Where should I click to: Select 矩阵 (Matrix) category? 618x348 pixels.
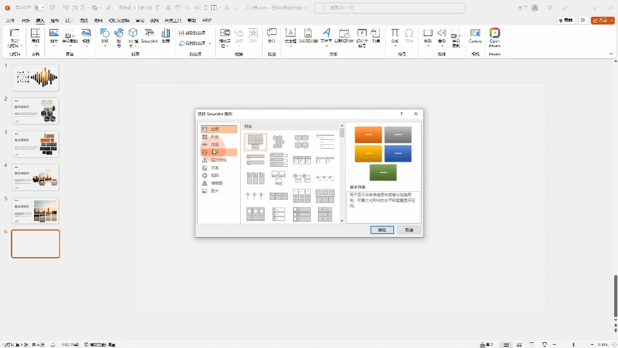tap(219, 175)
